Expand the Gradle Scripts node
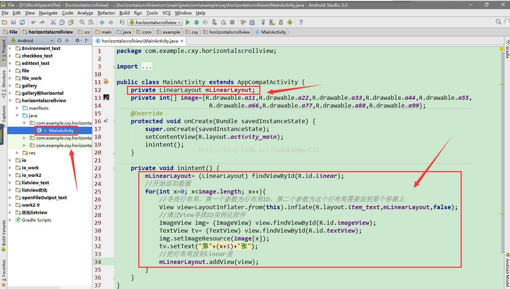Viewport: 510px width, 289px height. click(10, 220)
